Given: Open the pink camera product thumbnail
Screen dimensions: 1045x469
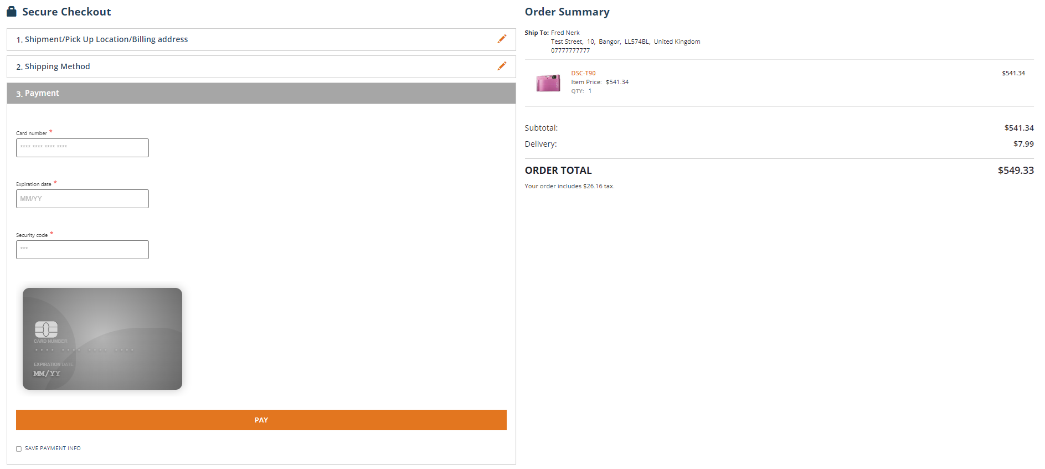Looking at the screenshot, I should coord(548,83).
